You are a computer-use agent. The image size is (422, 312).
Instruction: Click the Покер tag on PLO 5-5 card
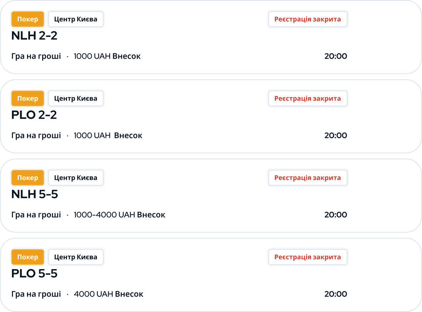point(28,257)
